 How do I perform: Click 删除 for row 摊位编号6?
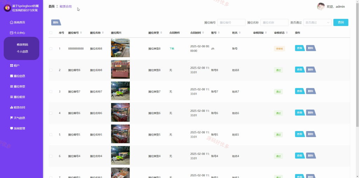coord(311,112)
